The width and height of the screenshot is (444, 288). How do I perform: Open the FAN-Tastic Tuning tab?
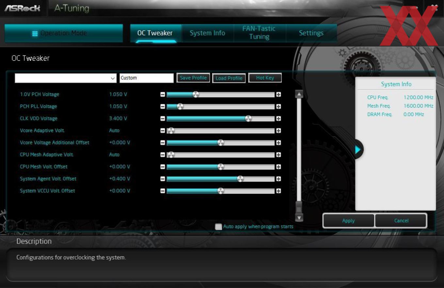pyautogui.click(x=259, y=33)
